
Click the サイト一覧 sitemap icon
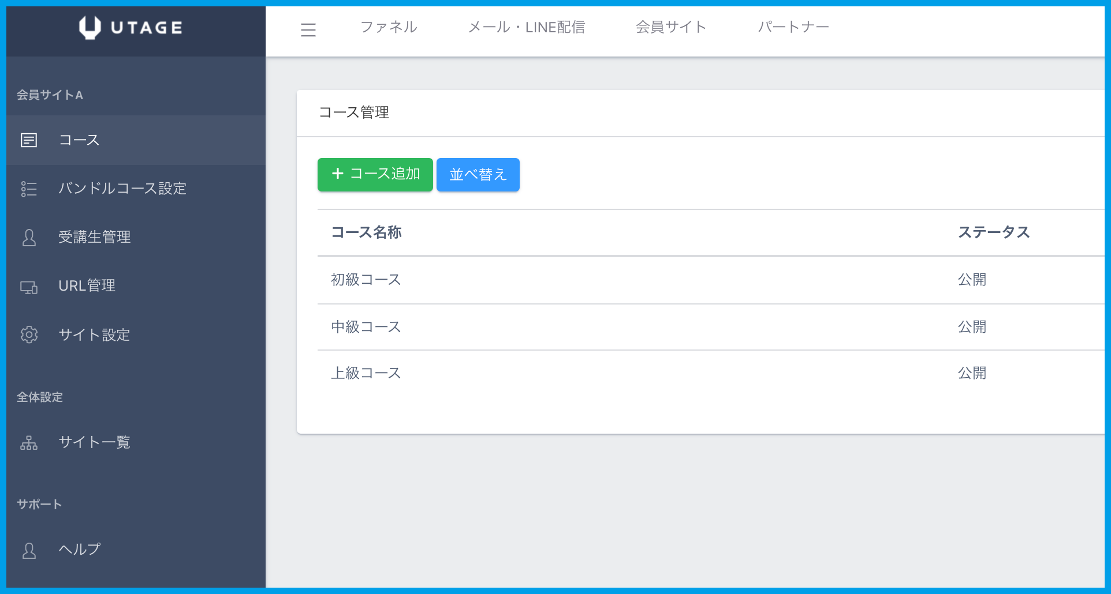(x=29, y=442)
